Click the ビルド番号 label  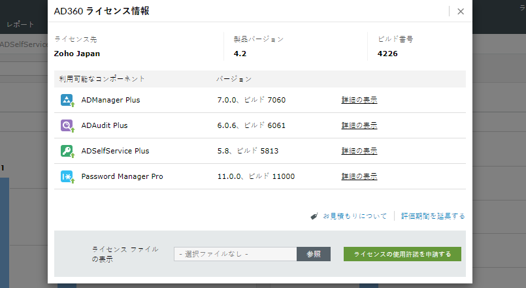point(395,39)
